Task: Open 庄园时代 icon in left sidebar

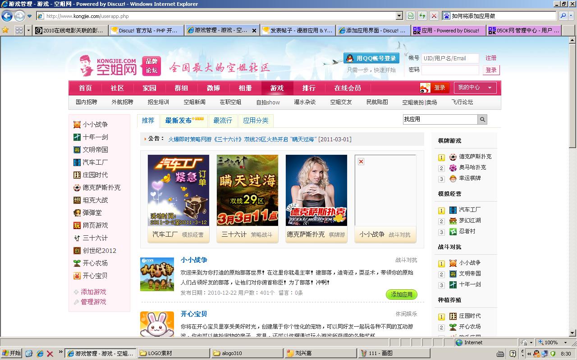Action: click(77, 175)
